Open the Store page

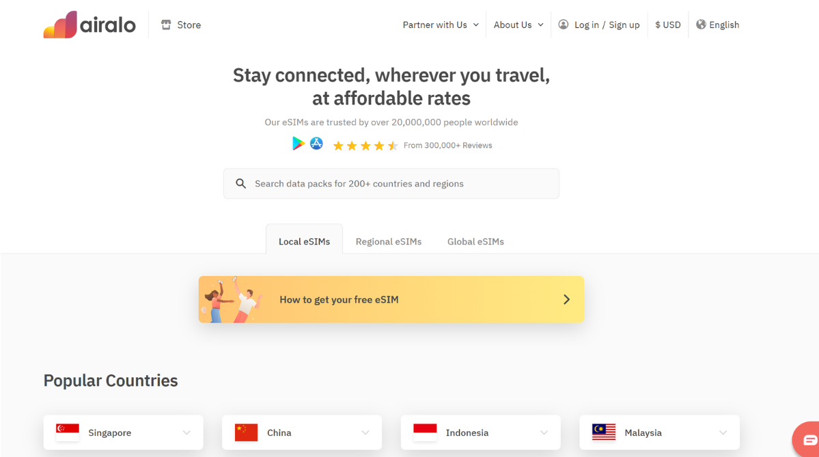pyautogui.click(x=180, y=25)
